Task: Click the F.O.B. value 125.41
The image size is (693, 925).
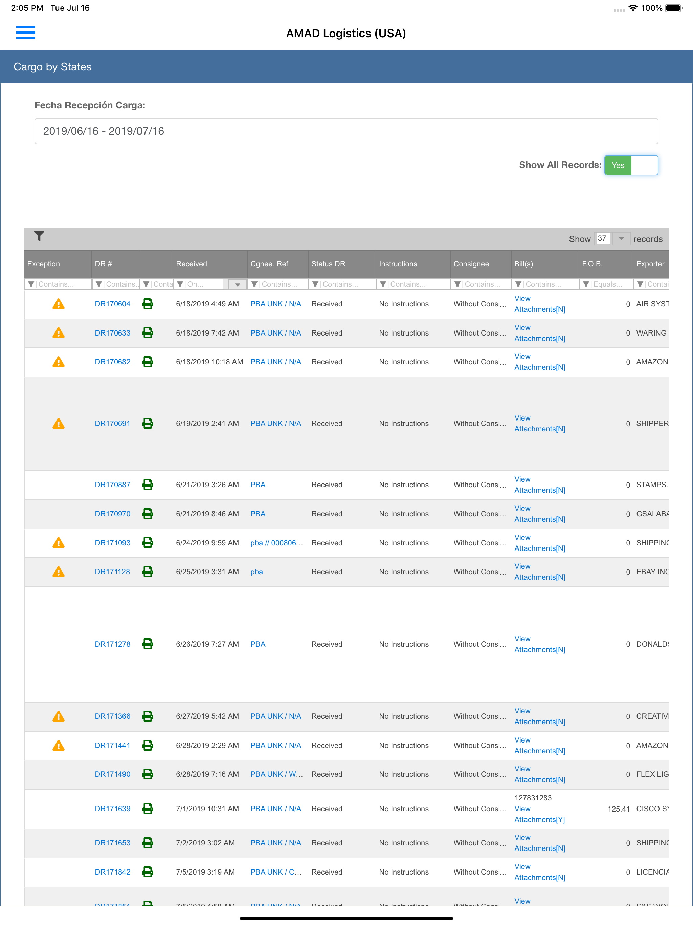Action: coord(619,809)
